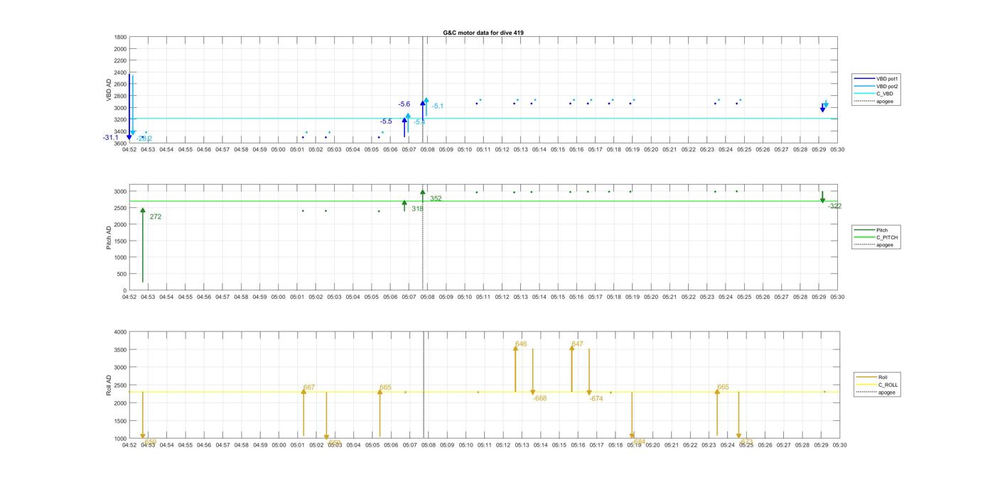Click the '665' roll label near 05:23
Image resolution: width=995 pixels, height=492 pixels.
[x=723, y=388]
